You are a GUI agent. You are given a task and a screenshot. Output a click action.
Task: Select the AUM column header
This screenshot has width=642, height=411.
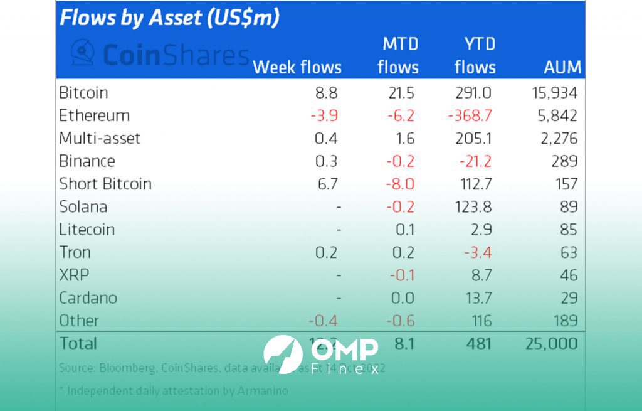(562, 68)
